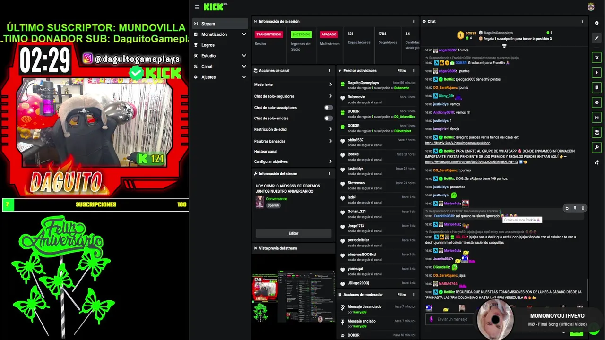
Task: Click the APAGADO Multistream badge
Action: click(x=328, y=34)
